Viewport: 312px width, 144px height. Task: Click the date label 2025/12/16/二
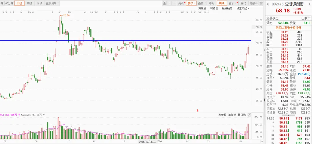pos(147,142)
